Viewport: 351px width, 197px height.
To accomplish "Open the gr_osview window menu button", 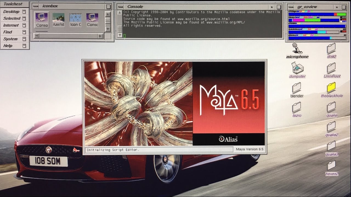I will [x=291, y=7].
